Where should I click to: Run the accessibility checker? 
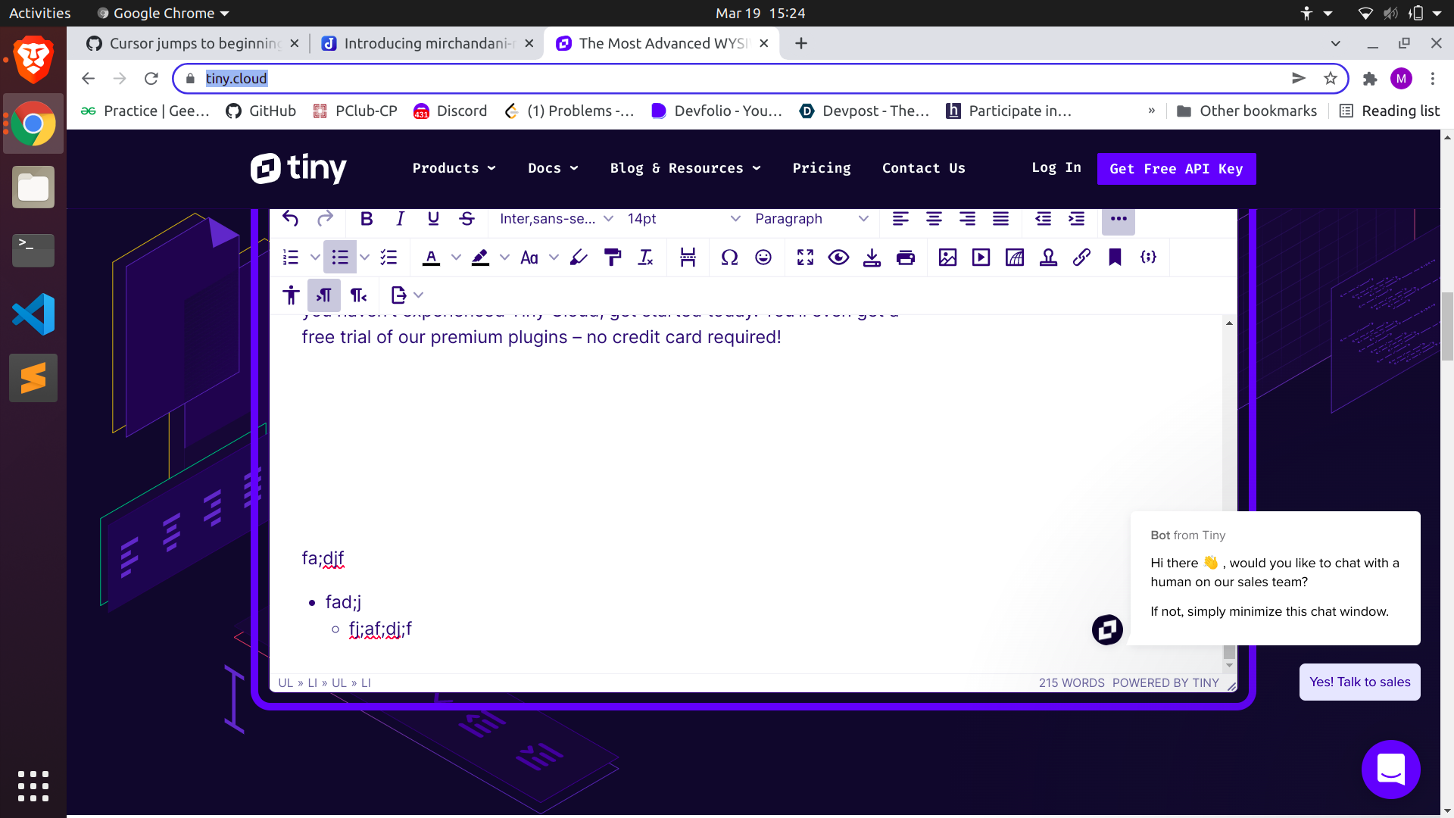point(291,295)
